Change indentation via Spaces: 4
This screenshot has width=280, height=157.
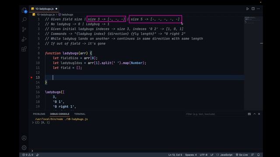[x=191, y=155]
